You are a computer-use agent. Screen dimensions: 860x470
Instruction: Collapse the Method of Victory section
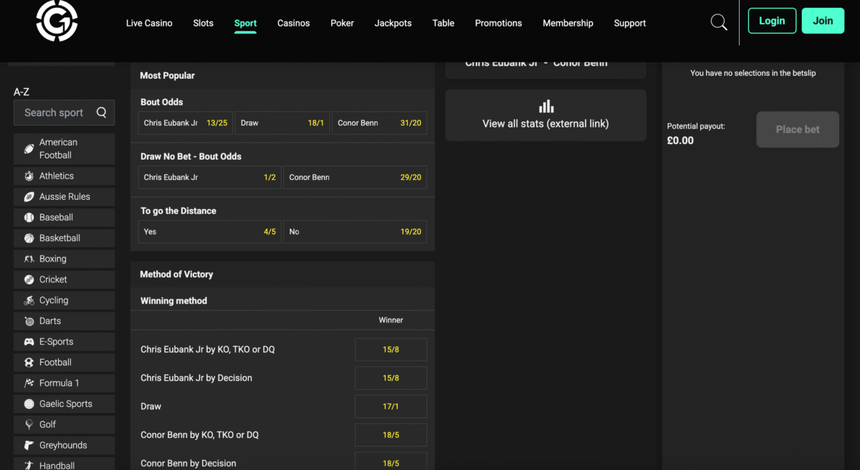click(x=282, y=274)
